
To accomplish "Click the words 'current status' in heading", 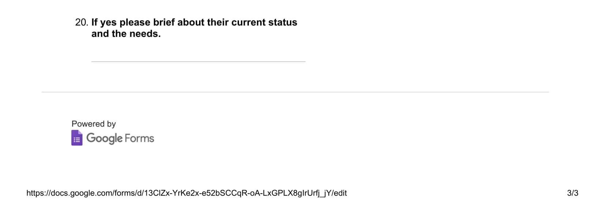I will pos(264,23).
